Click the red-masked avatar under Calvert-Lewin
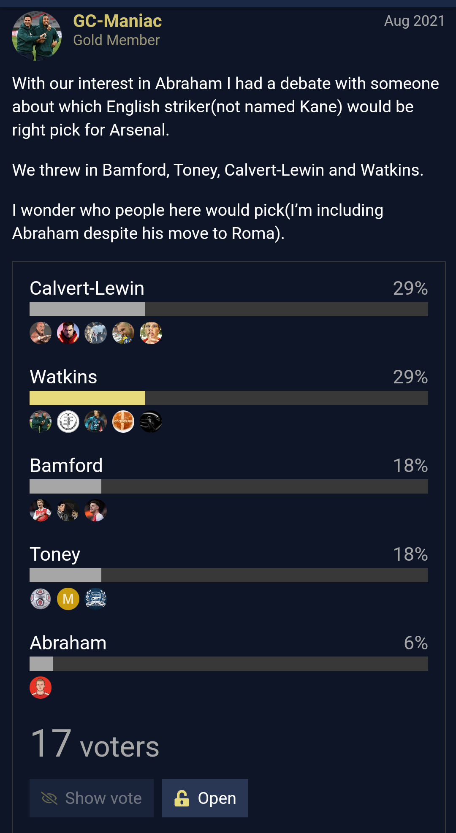456x833 pixels. point(68,333)
